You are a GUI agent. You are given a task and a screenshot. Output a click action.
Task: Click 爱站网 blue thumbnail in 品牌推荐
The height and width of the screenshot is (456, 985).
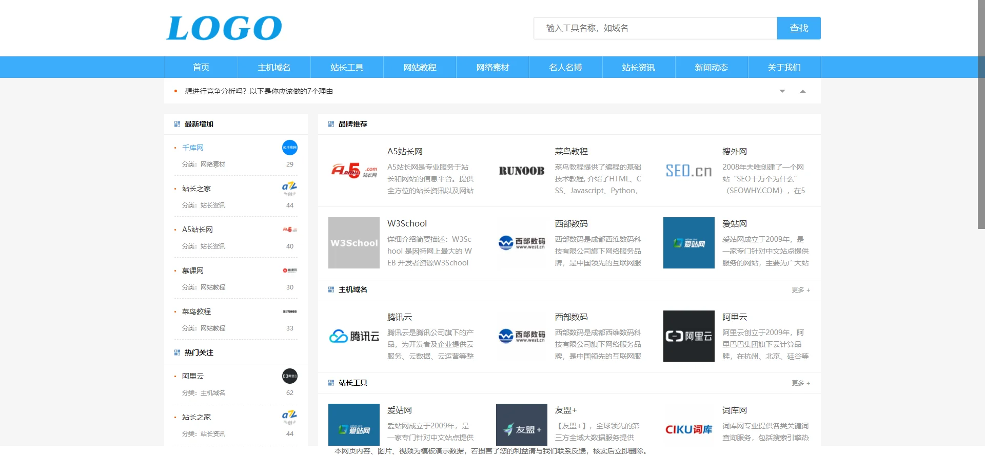coord(689,243)
